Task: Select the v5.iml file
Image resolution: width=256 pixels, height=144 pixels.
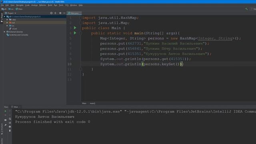Action: [13, 29]
